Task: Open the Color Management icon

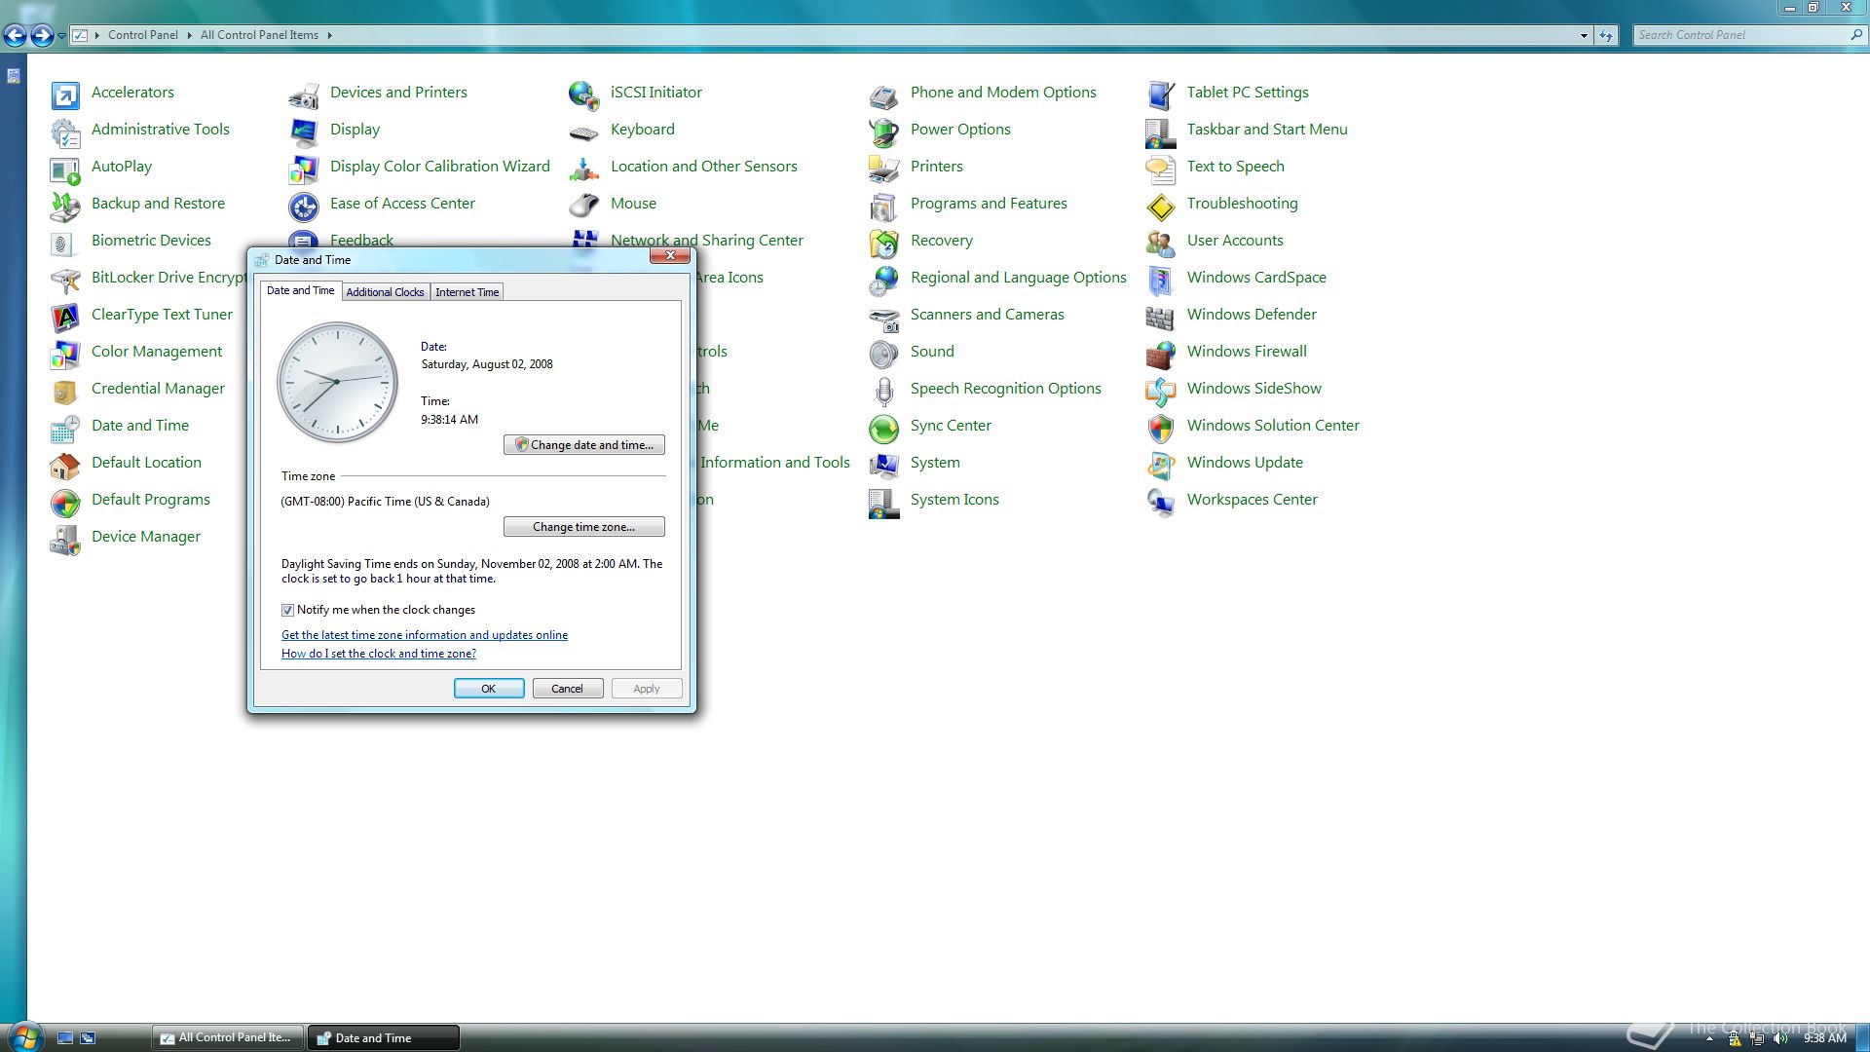Action: [65, 353]
